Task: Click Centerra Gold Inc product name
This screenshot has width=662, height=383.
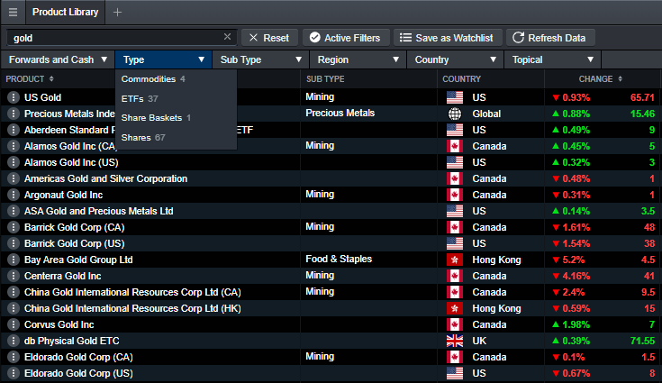Action: pos(62,276)
